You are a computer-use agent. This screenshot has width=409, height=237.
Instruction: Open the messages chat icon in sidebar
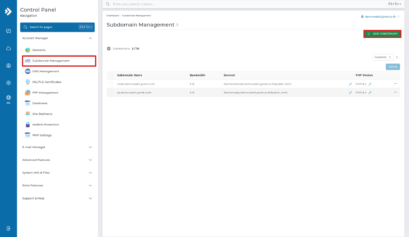8,31
